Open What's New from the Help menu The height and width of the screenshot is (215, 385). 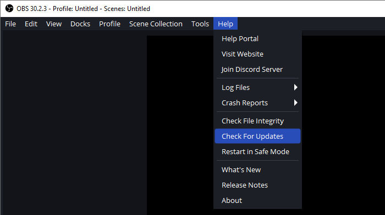pyautogui.click(x=257, y=169)
